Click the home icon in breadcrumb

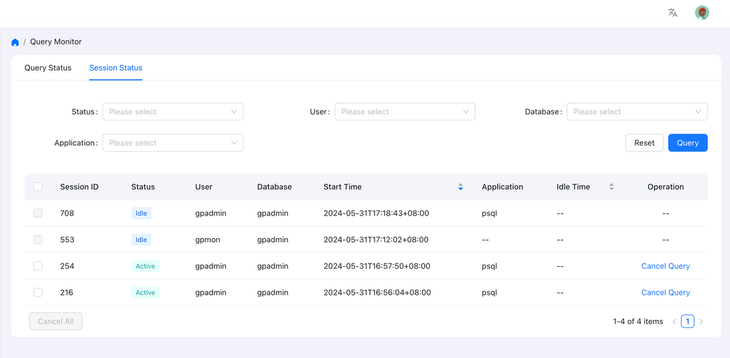point(15,42)
